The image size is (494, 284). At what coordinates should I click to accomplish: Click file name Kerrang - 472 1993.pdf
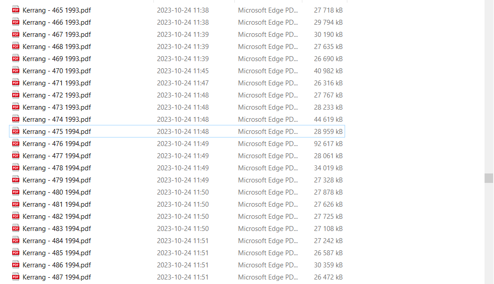pyautogui.click(x=57, y=95)
